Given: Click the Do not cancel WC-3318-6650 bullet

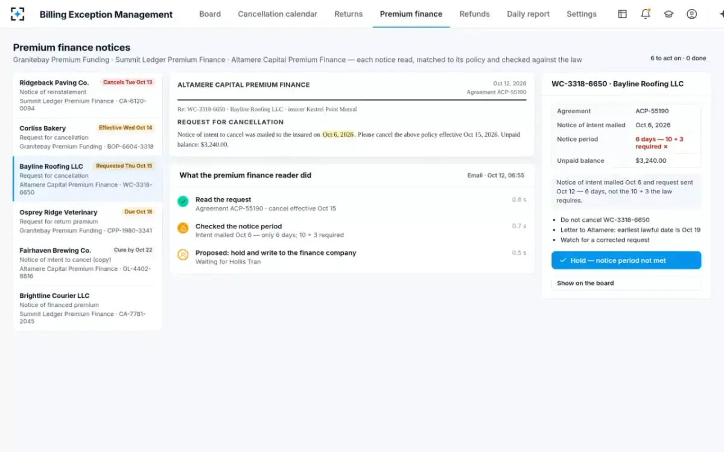Looking at the screenshot, I should click(x=605, y=220).
